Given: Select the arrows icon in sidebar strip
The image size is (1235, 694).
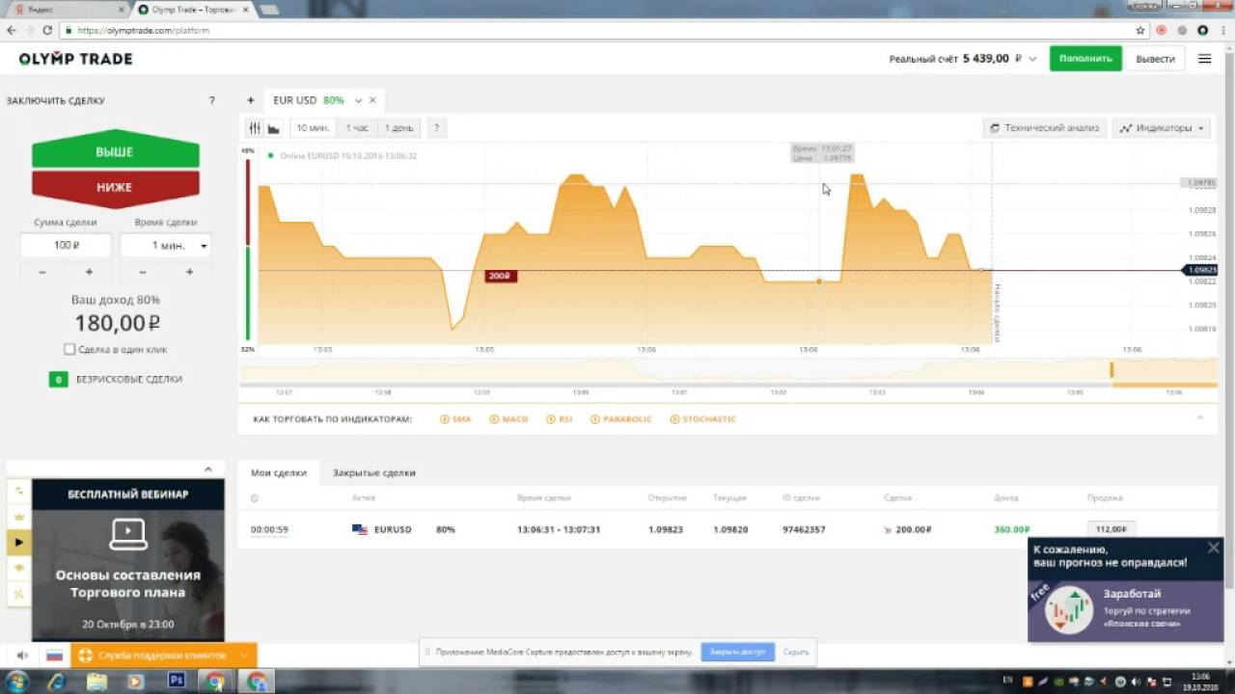Looking at the screenshot, I should pos(18,491).
